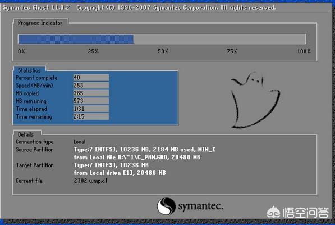The width and height of the screenshot is (335, 225).
Task: Click the 50% progress scale label
Action: 163,51
